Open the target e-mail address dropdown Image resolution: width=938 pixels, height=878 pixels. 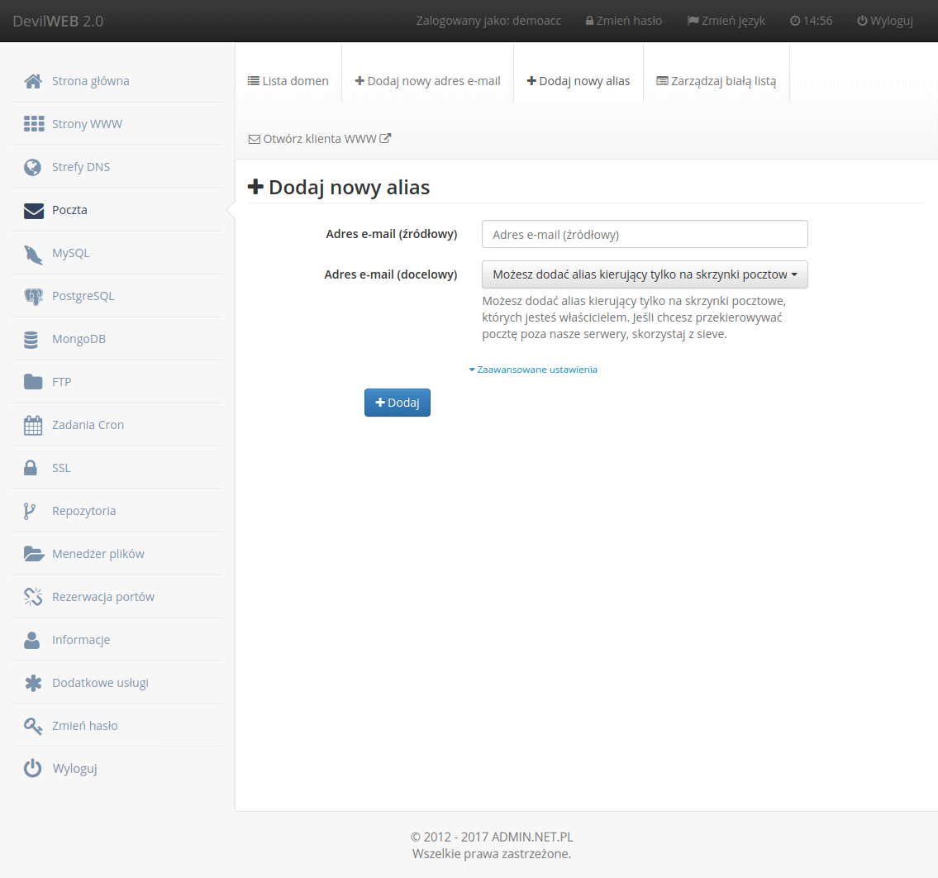pyautogui.click(x=644, y=274)
